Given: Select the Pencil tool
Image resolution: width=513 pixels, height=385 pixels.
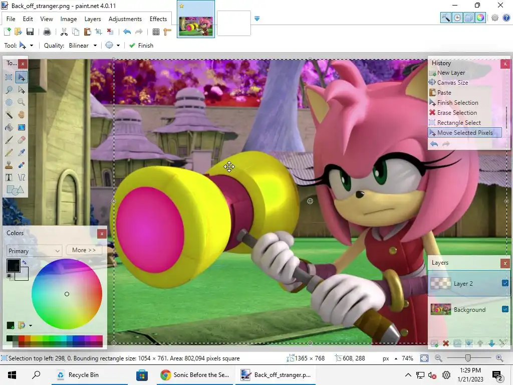Looking at the screenshot, I should click(x=9, y=152).
